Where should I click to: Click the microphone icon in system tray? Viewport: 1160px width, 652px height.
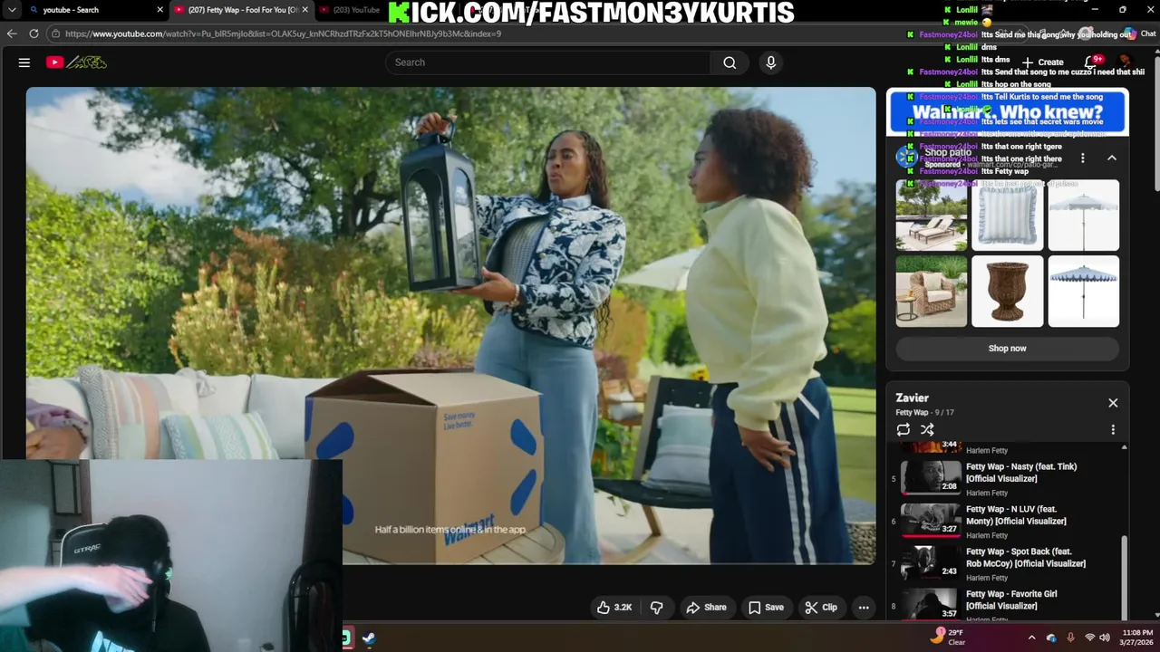pos(1070,638)
